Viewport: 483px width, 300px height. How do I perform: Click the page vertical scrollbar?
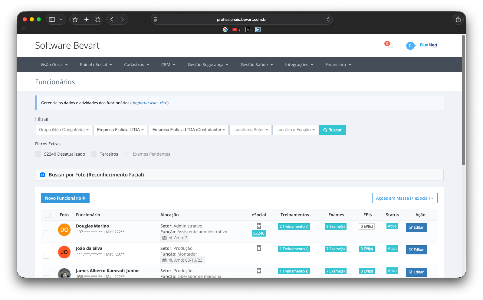click(463, 100)
